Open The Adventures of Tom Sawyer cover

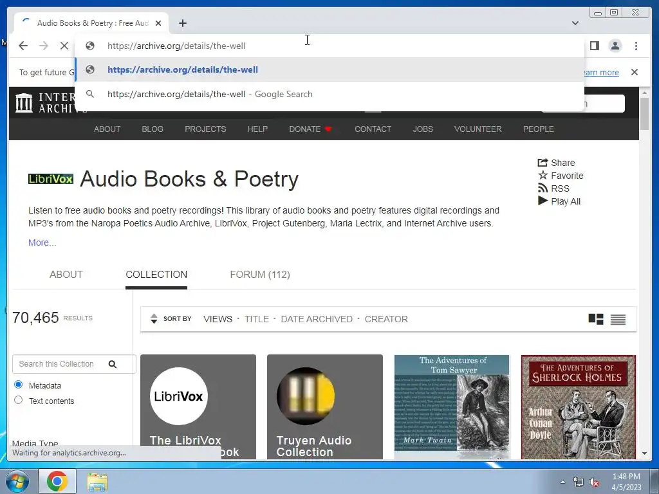(x=452, y=407)
